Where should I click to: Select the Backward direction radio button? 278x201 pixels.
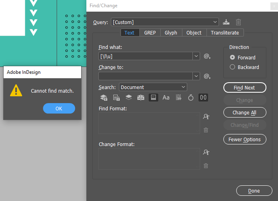tap(232, 67)
